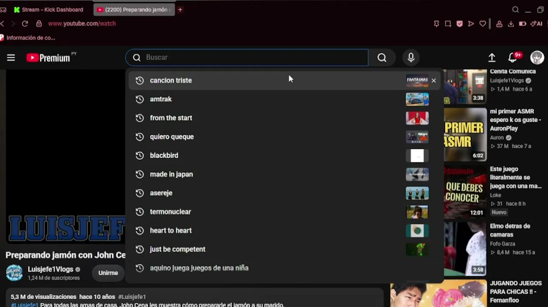Focus the Buscar search field
This screenshot has width=548, height=307.
point(247,58)
